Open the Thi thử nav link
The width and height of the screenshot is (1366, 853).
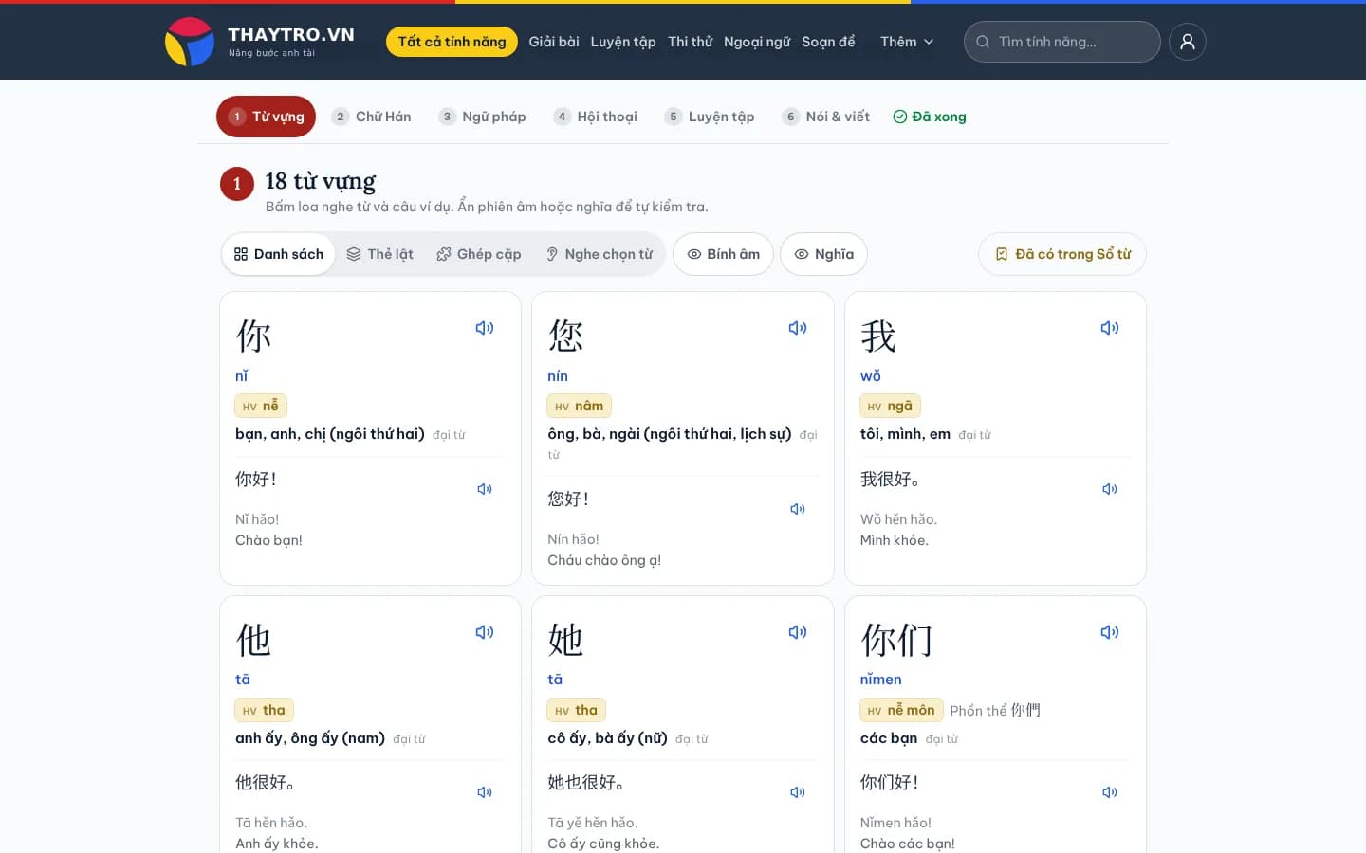click(x=691, y=42)
